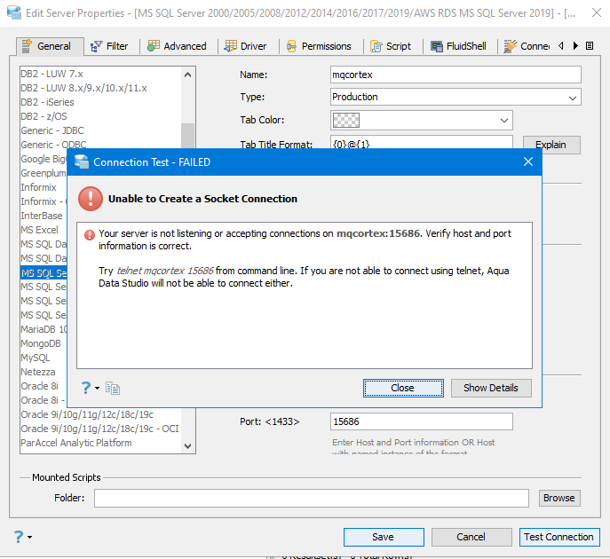Cancel editing server properties
This screenshot has height=559, width=610.
(471, 537)
